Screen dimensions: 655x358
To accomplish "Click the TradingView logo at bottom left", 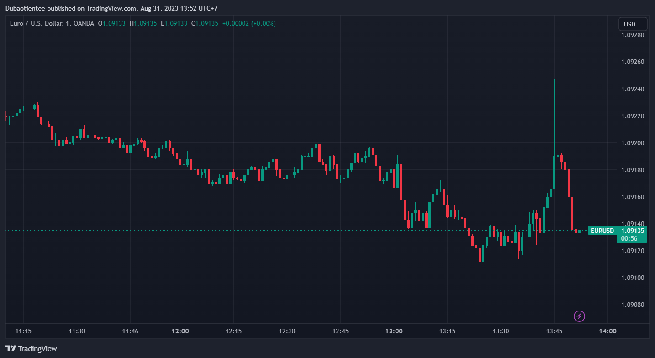I will coord(31,348).
